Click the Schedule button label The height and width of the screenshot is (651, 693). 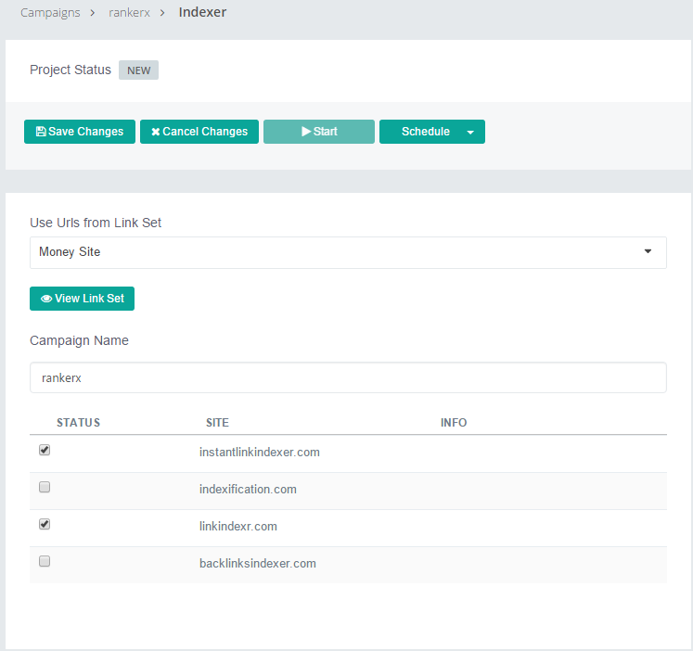pos(426,132)
